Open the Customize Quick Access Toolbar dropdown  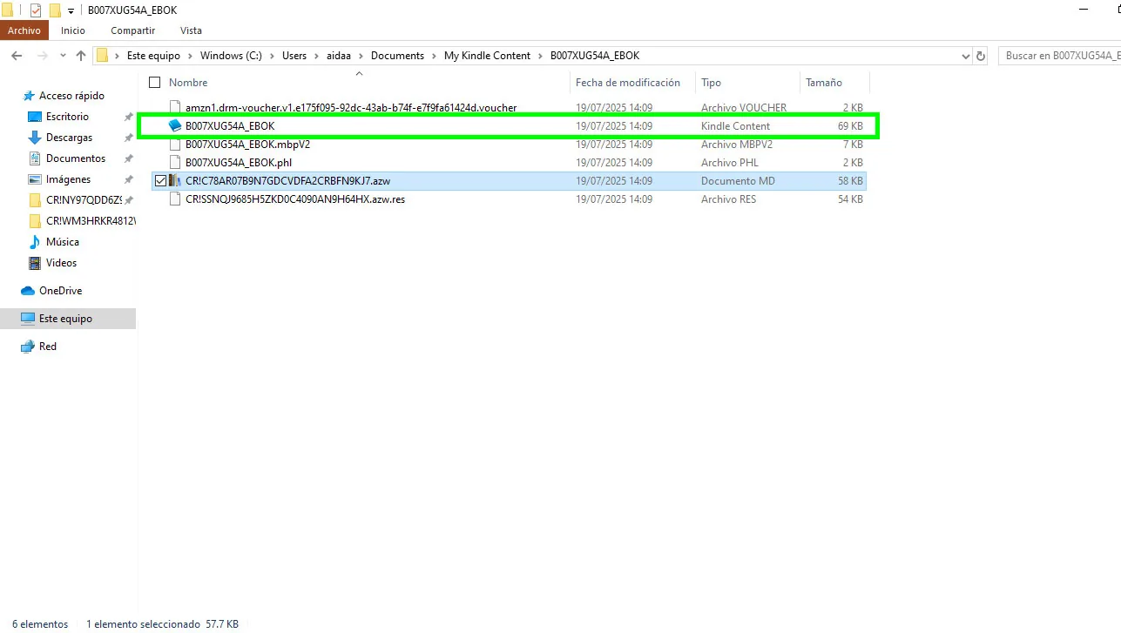pos(71,10)
